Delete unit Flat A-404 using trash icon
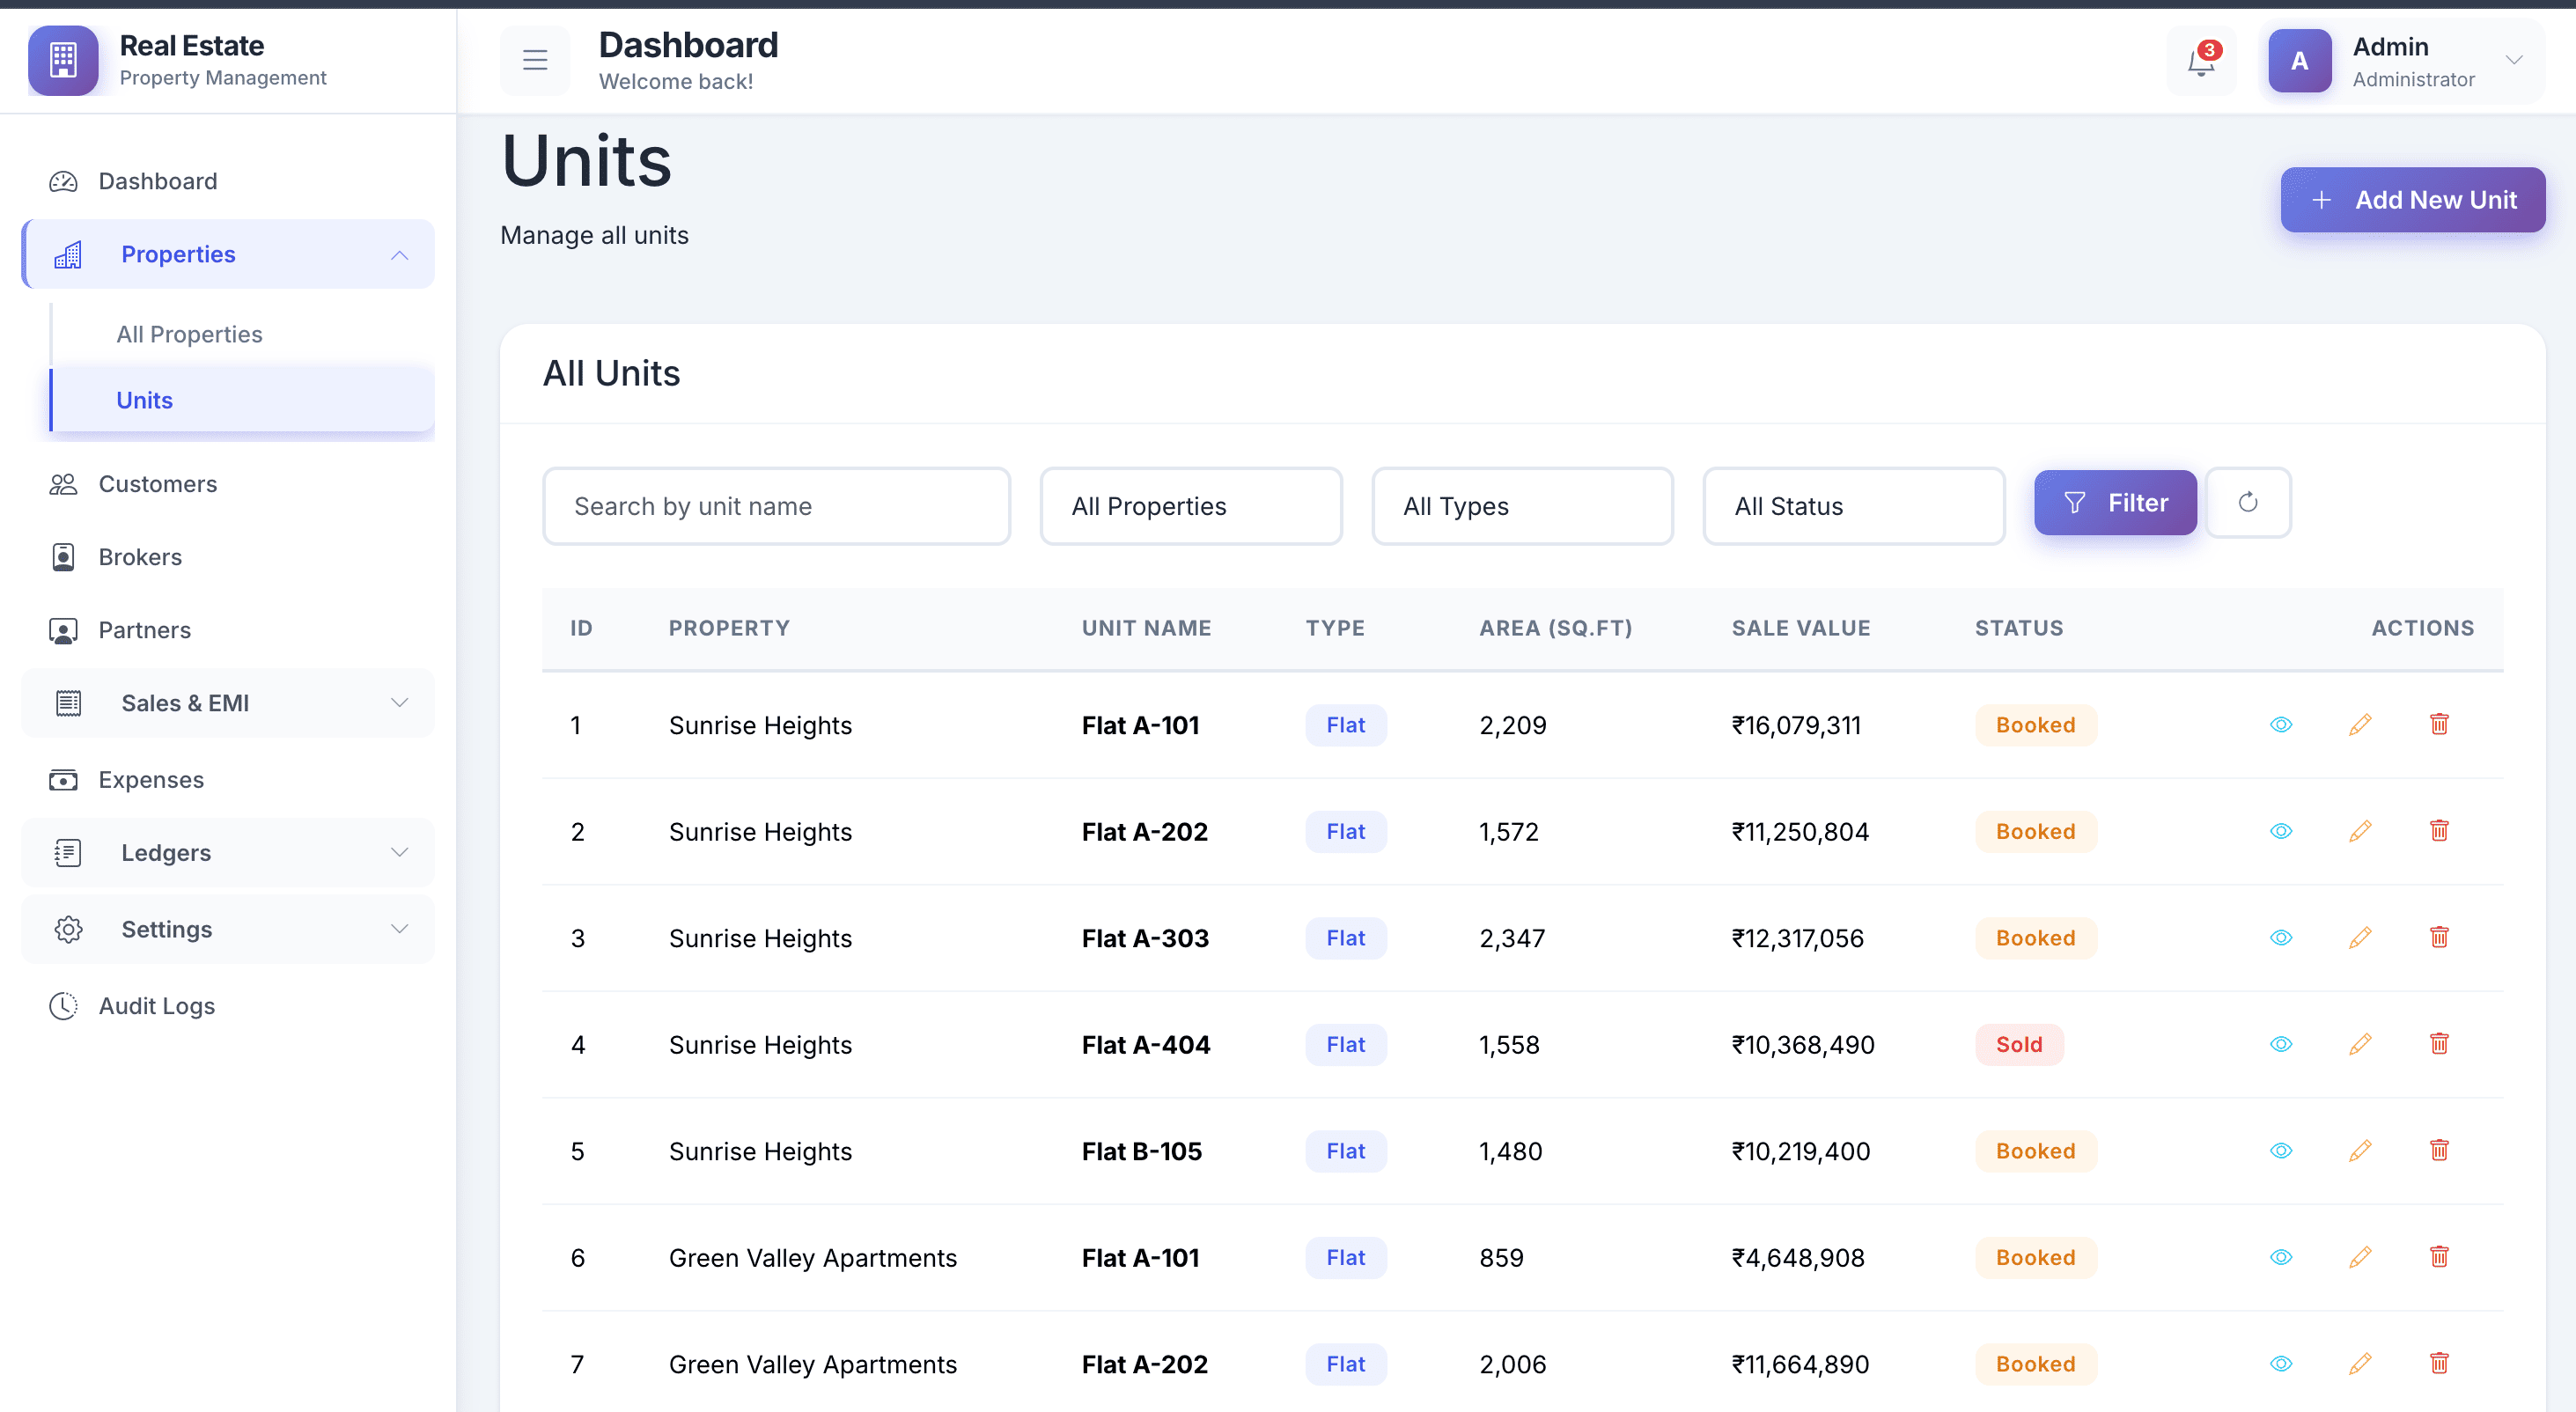 pyautogui.click(x=2439, y=1044)
